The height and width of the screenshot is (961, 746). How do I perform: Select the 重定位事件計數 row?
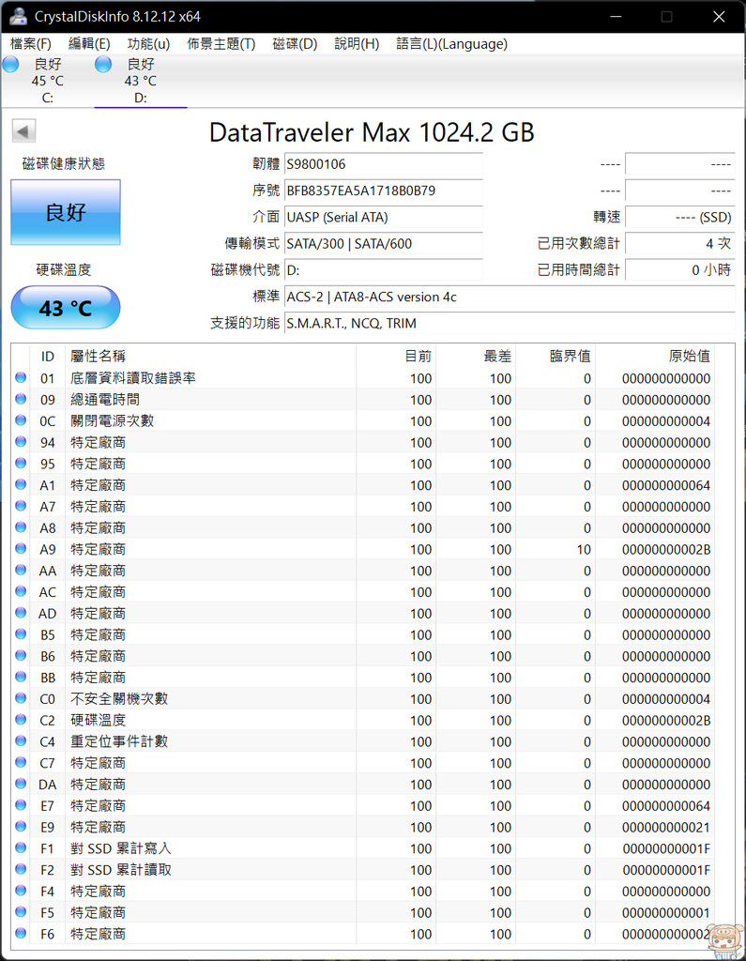(363, 741)
